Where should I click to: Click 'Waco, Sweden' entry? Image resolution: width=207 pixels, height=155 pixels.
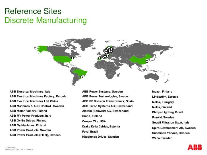click(x=162, y=138)
